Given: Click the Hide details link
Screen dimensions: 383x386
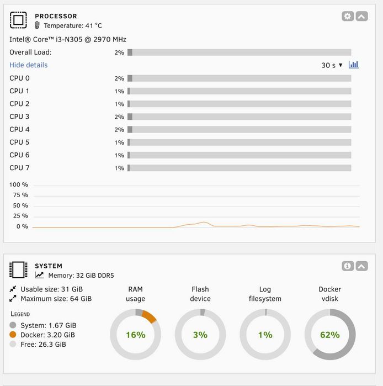Looking at the screenshot, I should pyautogui.click(x=29, y=65).
